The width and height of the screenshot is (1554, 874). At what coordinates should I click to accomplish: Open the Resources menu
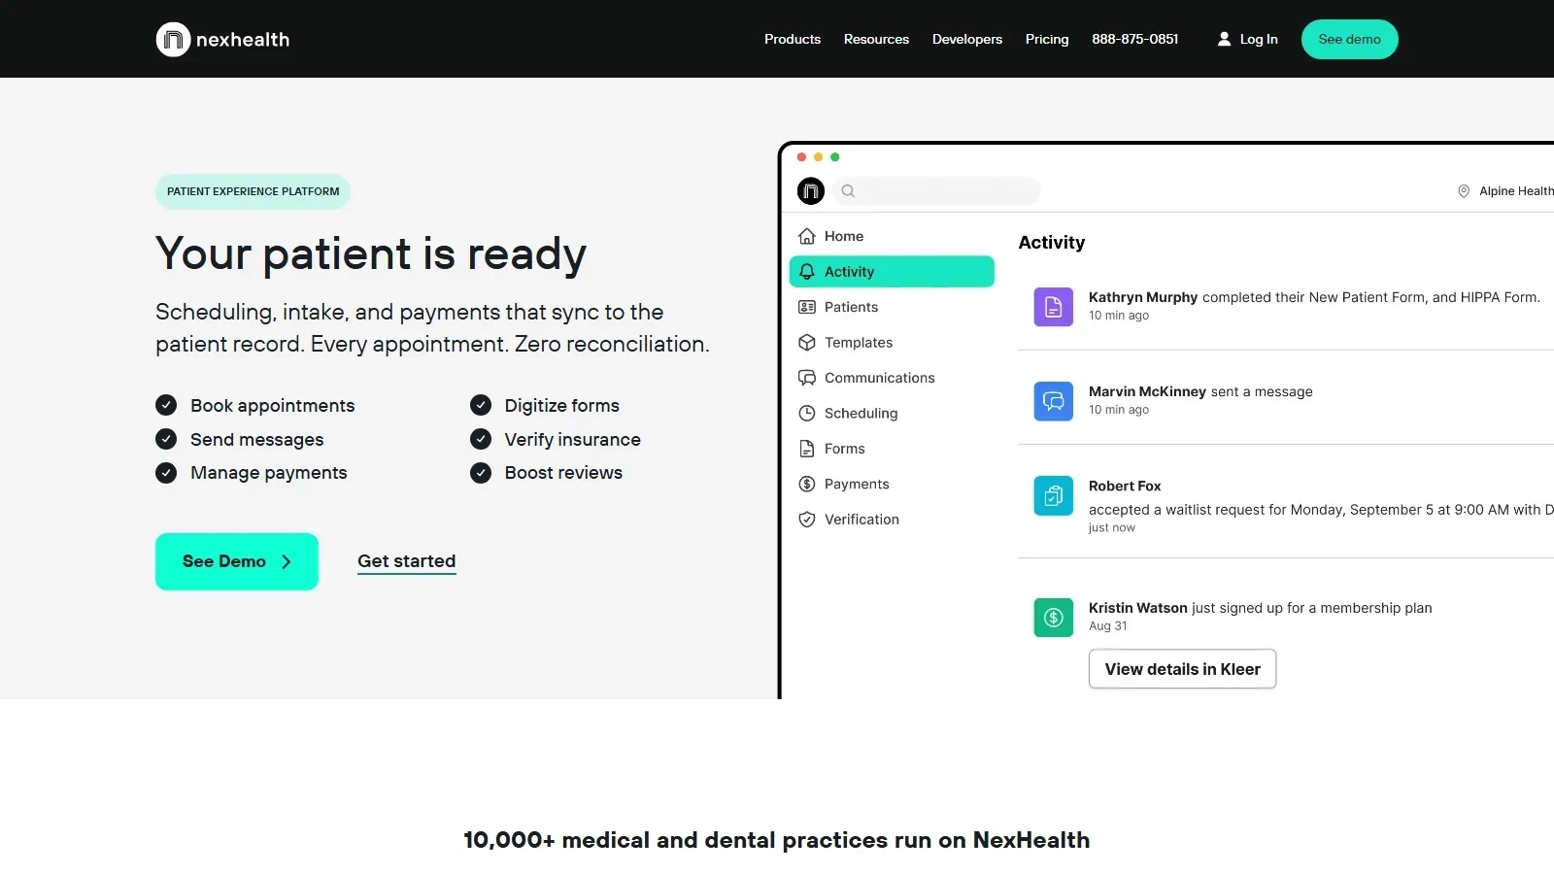(x=876, y=39)
